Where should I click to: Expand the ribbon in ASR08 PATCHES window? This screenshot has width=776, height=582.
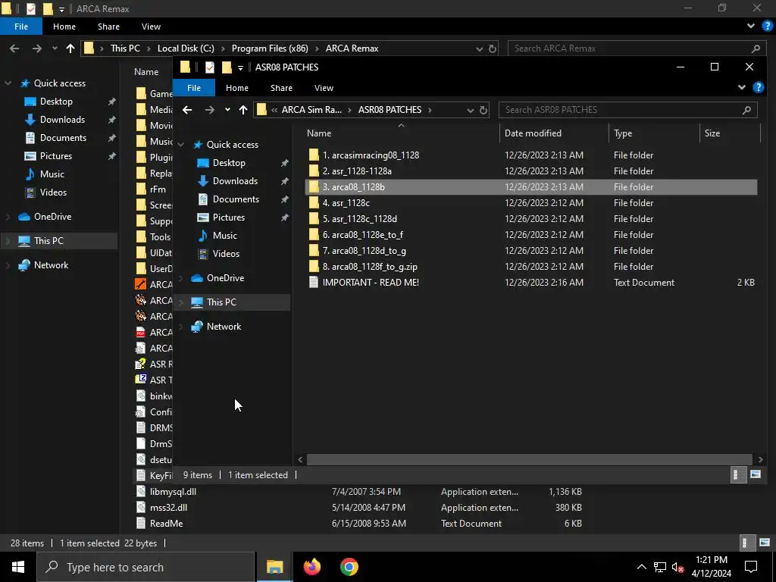coord(741,88)
